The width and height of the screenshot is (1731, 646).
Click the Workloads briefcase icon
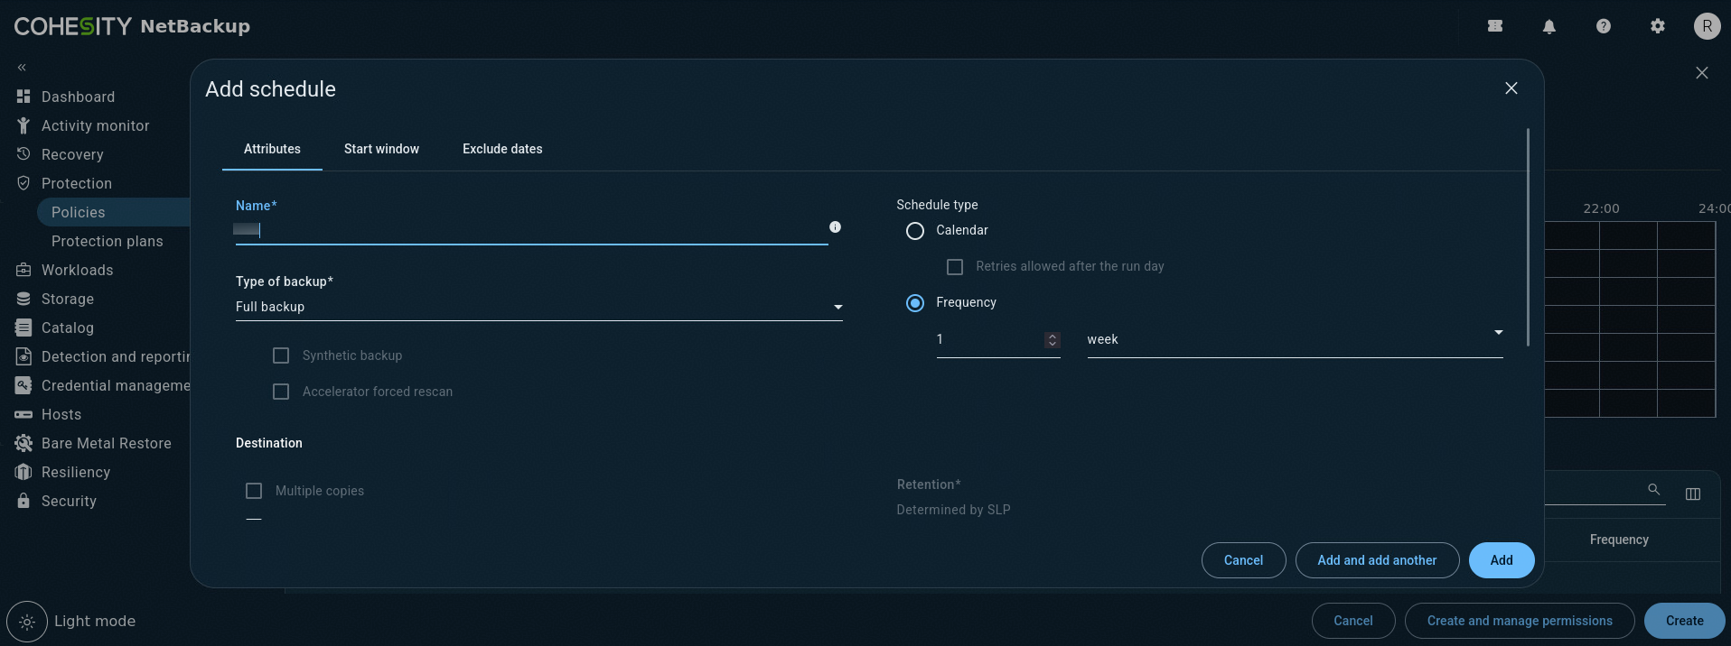[x=23, y=270]
